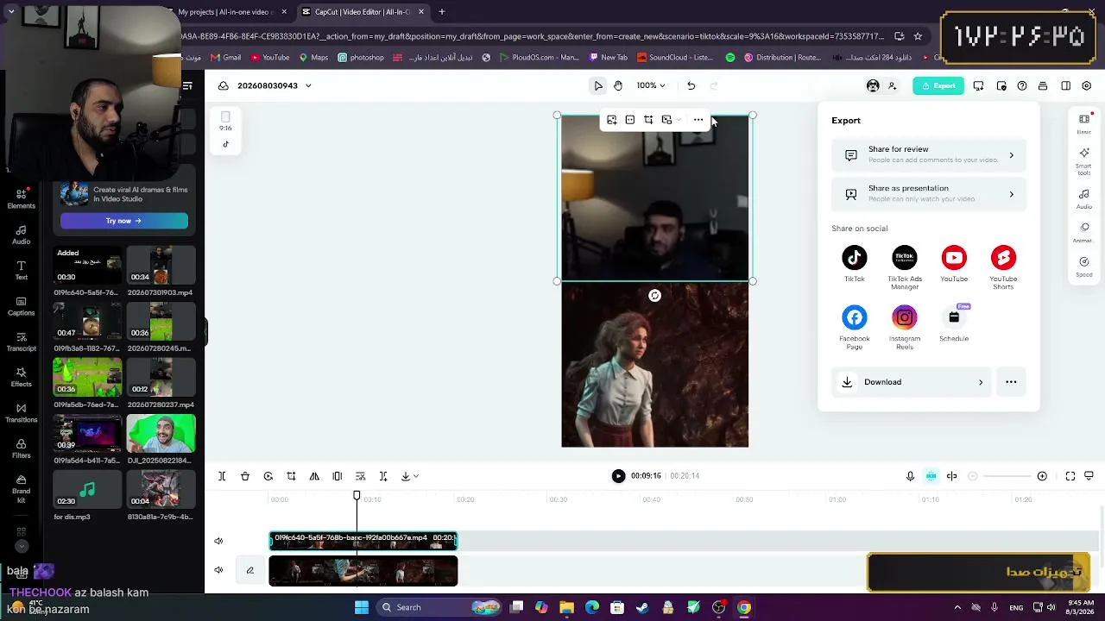1105x621 pixels.
Task: Click the fullscreen preview icon
Action: click(x=1070, y=476)
